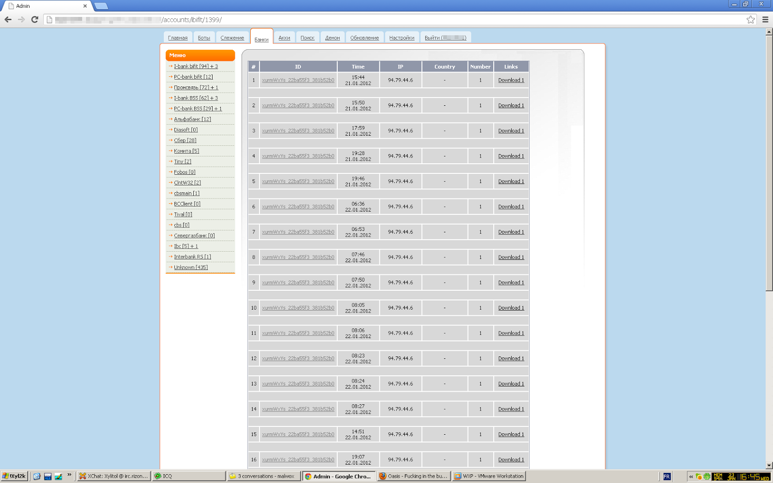Open the 'Промсвязь [72] + 1' menu link
This screenshot has width=773, height=483.
pos(196,88)
